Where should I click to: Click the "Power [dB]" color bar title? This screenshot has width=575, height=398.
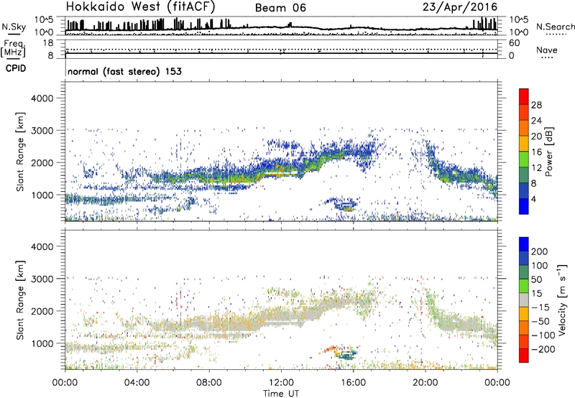pos(548,152)
